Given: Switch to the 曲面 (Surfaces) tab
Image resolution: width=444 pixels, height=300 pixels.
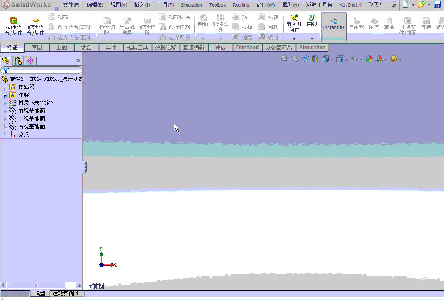Looking at the screenshot, I should (62, 48).
